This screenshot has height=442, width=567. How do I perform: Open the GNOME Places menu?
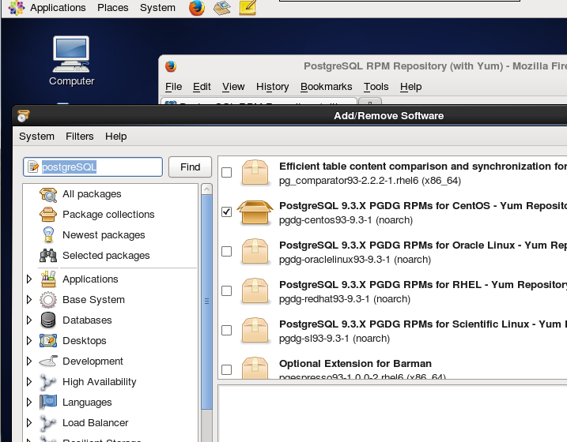point(113,8)
